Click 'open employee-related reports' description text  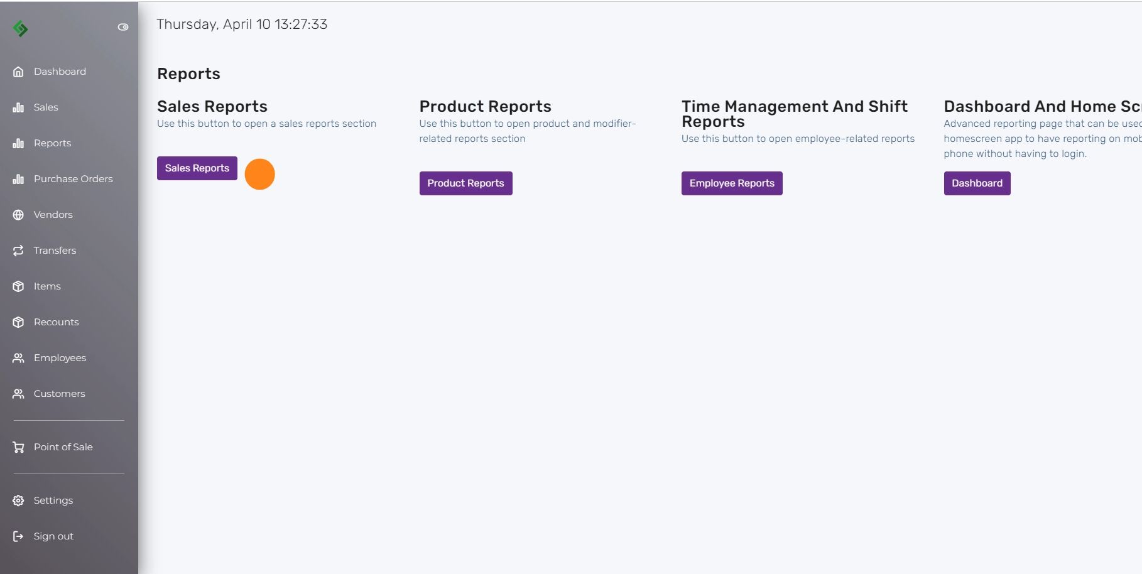tap(798, 139)
